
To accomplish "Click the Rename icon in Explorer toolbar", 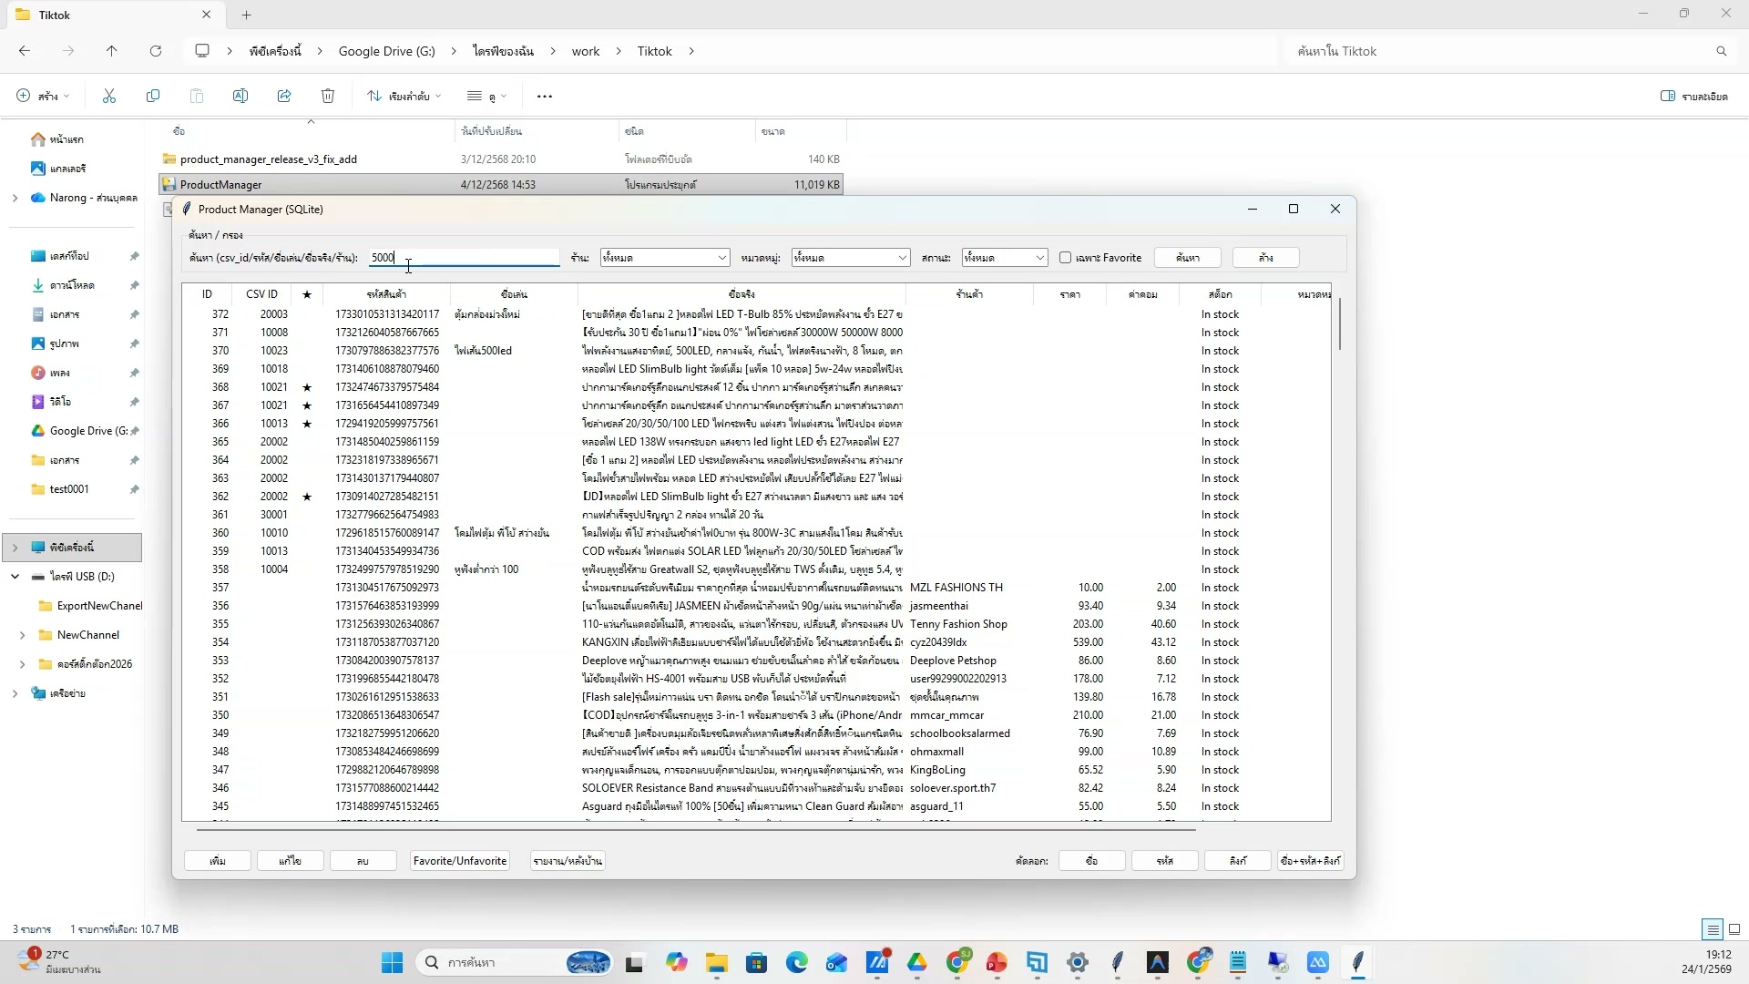I will click(x=240, y=96).
